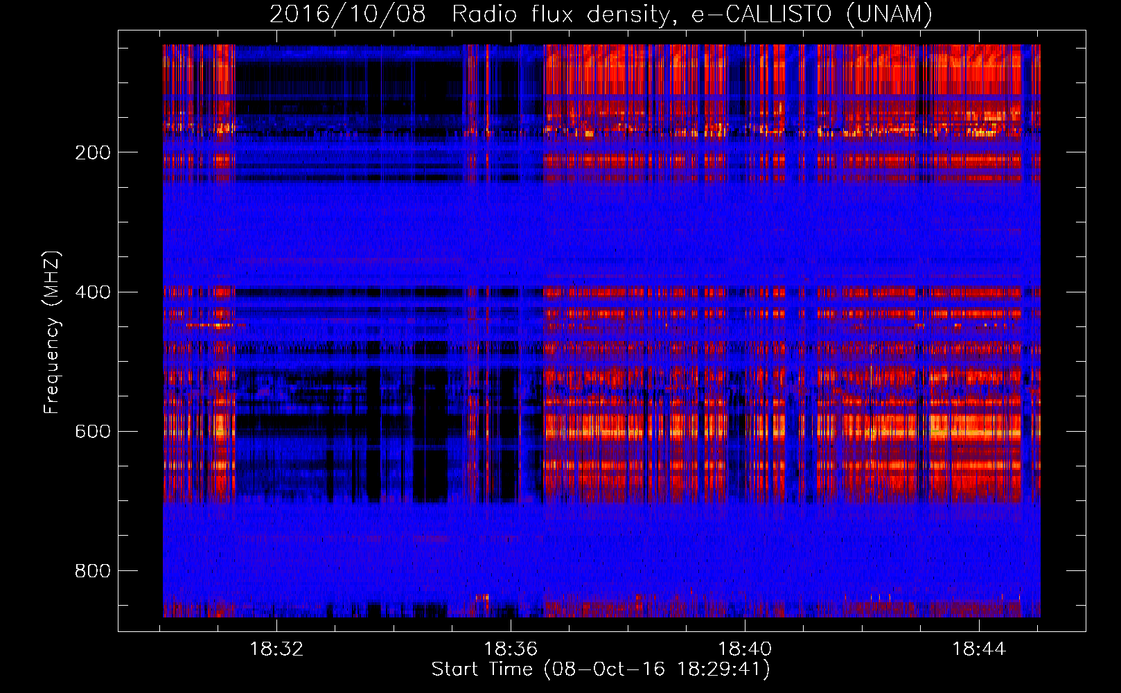Click the plot title '2016/10/08 Radio flux density, e-CALLISTO (UNAM)'
This screenshot has width=1121, height=693.
tap(601, 14)
